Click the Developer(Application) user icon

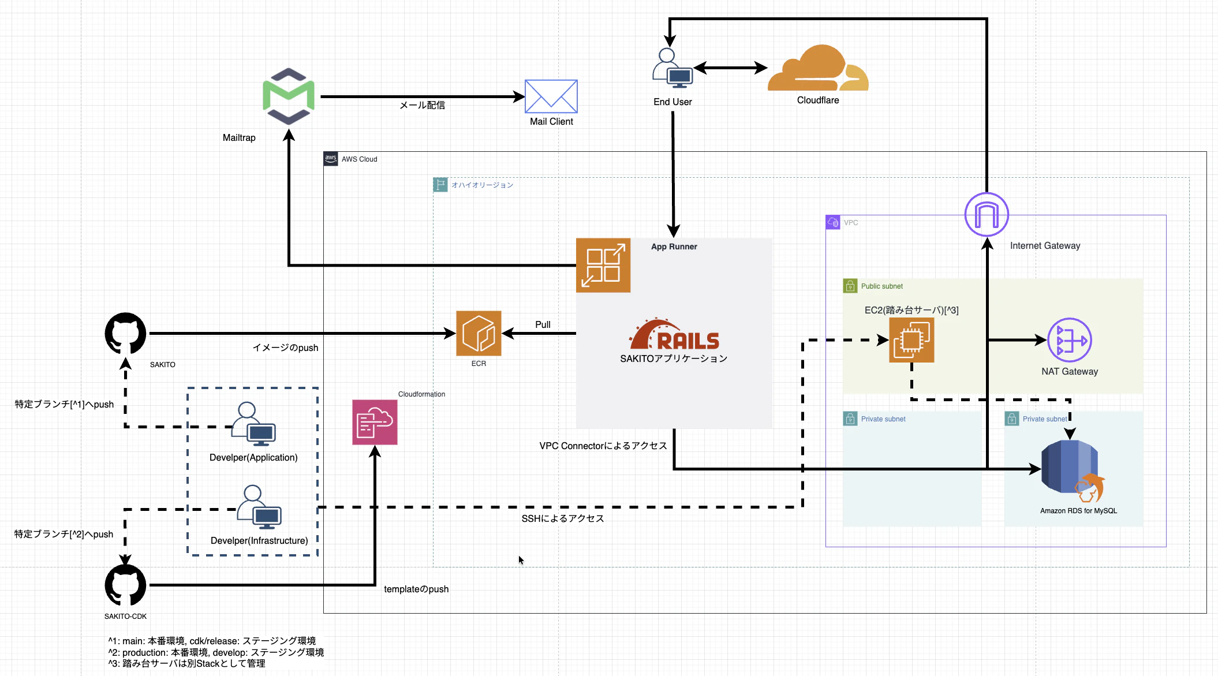tap(254, 424)
